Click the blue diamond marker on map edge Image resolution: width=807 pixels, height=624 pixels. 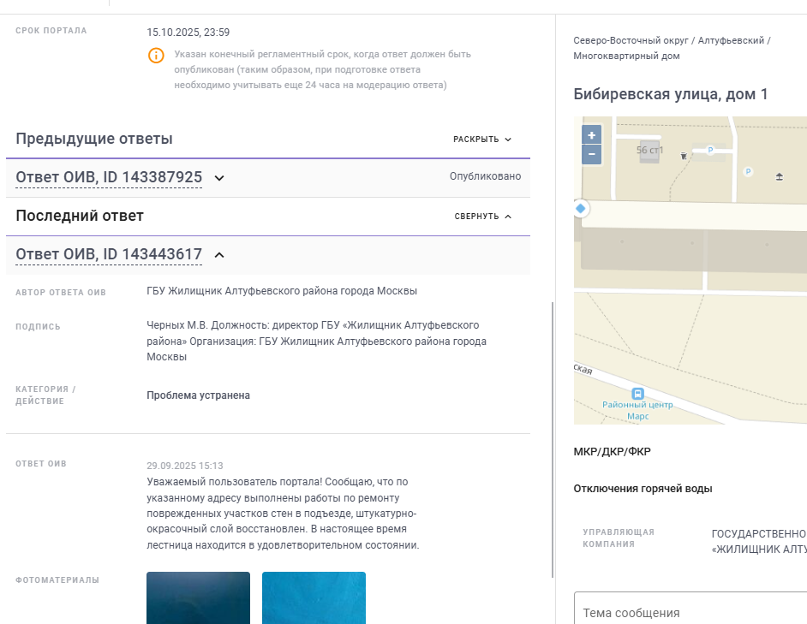pyautogui.click(x=581, y=208)
